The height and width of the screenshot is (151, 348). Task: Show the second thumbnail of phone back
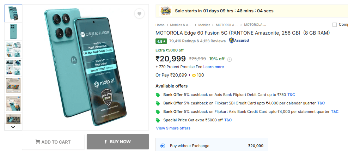[13, 32]
